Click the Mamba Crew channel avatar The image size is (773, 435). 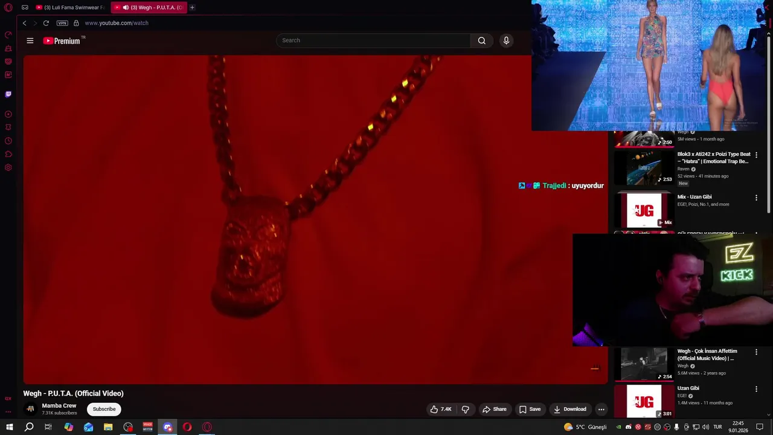coord(30,409)
